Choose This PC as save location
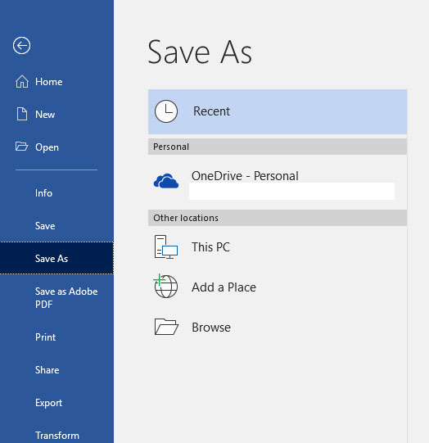 (278, 247)
